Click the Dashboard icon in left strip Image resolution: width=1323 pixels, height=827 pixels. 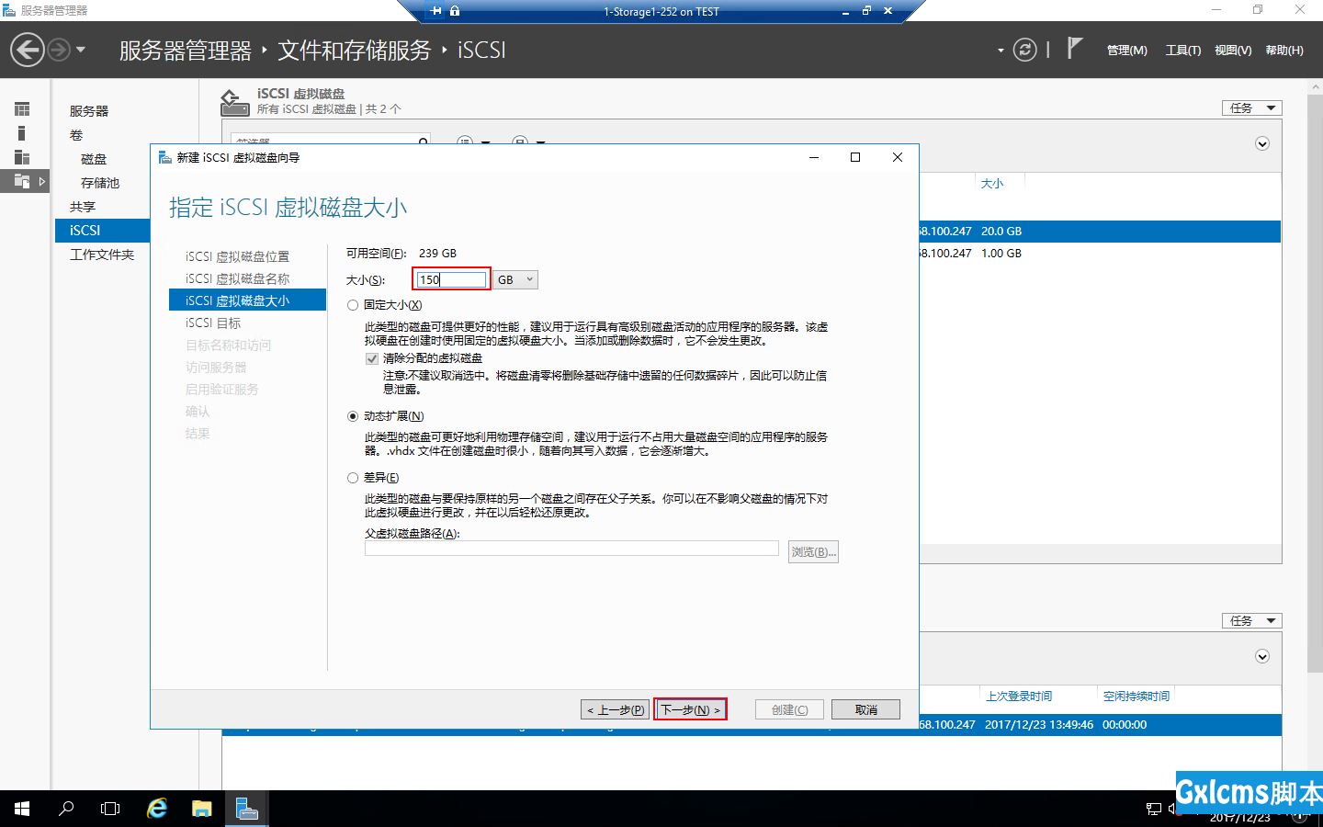[22, 109]
